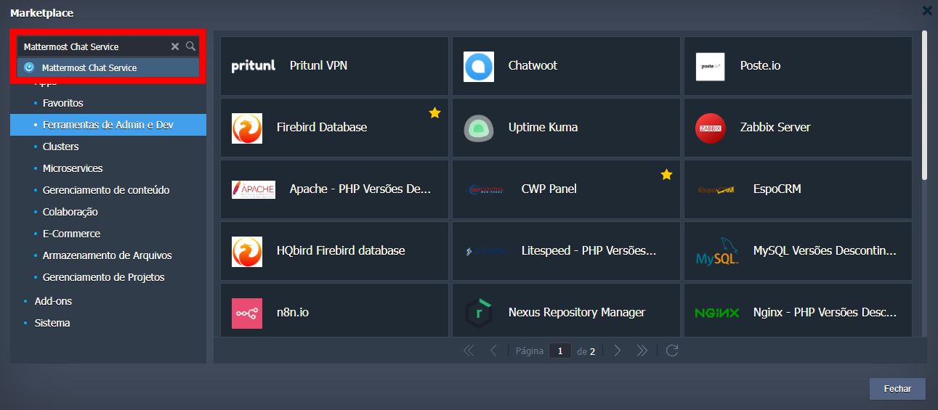Expand the Sistema section
This screenshot has width=938, height=410.
[x=52, y=323]
